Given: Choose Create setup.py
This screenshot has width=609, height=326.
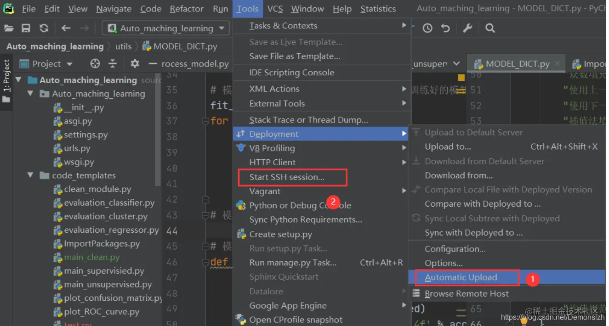Looking at the screenshot, I should [x=322, y=234].
